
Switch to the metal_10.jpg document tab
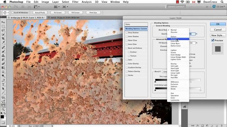(65, 18)
